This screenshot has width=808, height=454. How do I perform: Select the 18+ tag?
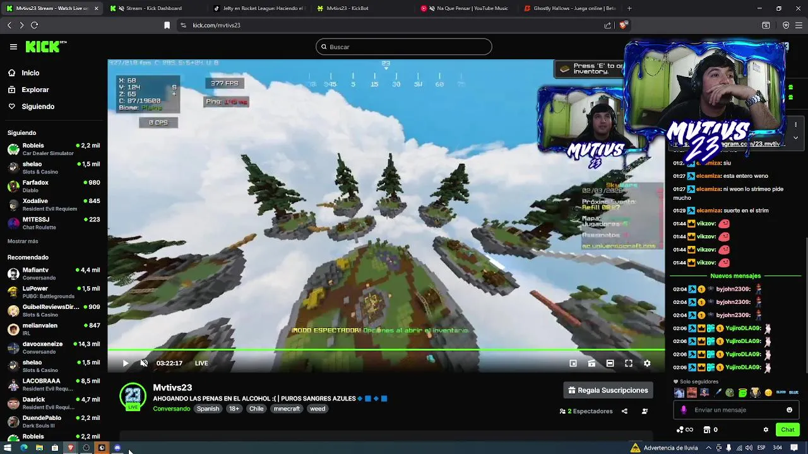(234, 409)
